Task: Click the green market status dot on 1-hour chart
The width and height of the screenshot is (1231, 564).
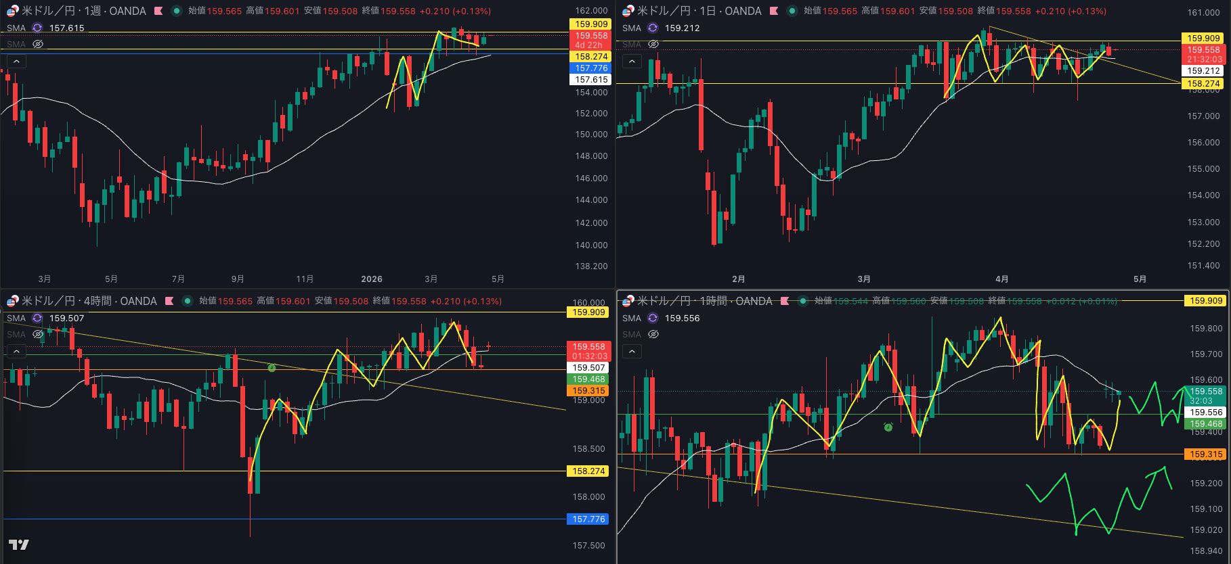Action: (802, 301)
